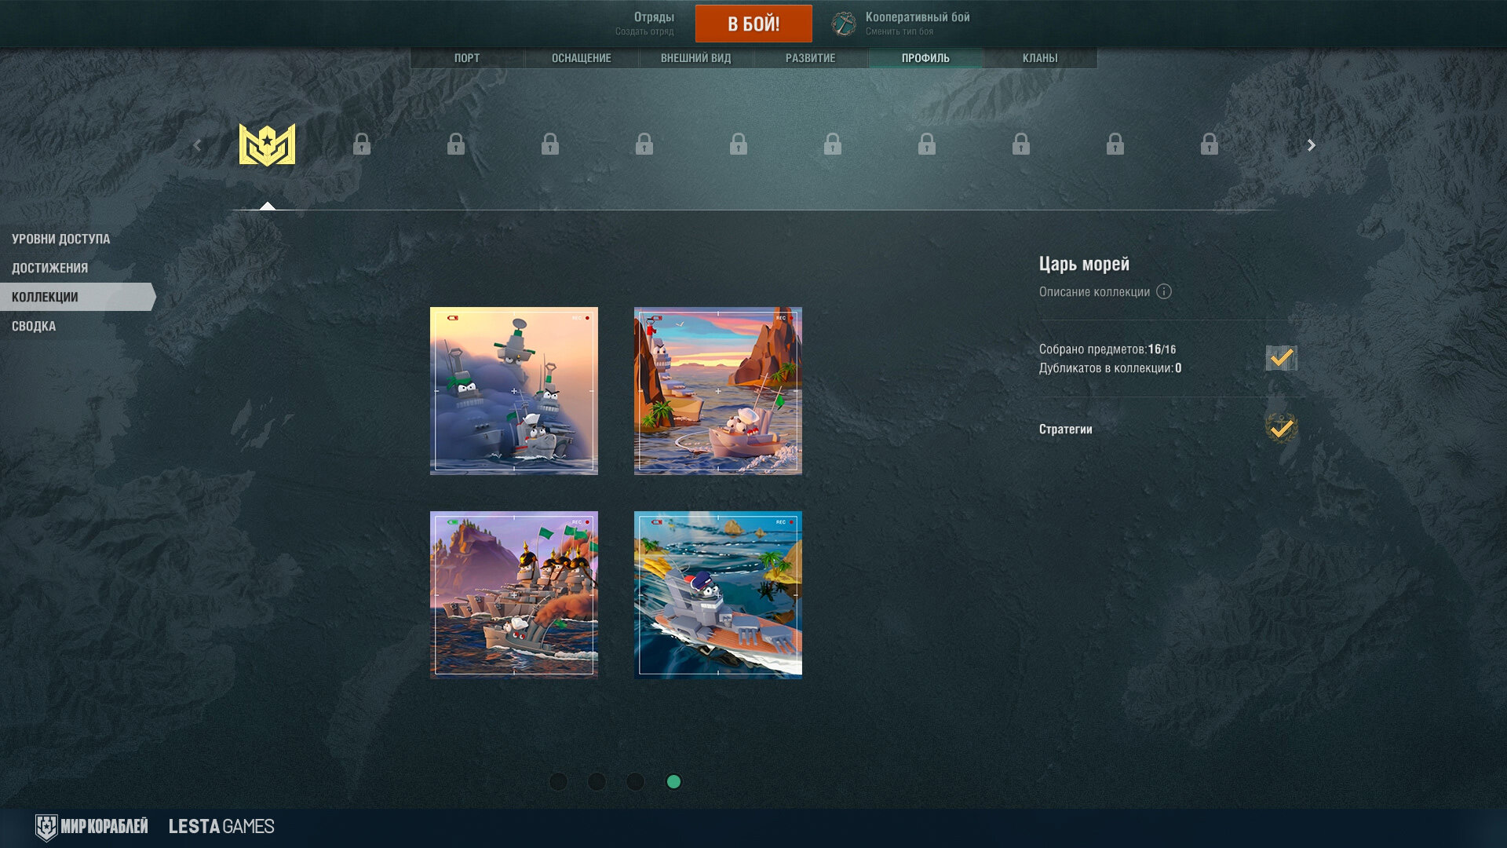Image resolution: width=1507 pixels, height=848 pixels.
Task: Open Описание коллекции link
Action: click(1094, 291)
